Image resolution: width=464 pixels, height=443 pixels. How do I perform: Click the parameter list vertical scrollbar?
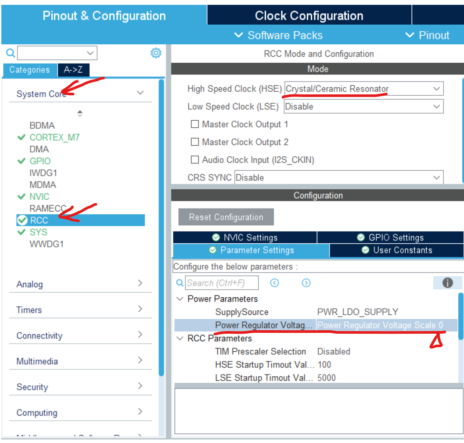click(x=460, y=316)
